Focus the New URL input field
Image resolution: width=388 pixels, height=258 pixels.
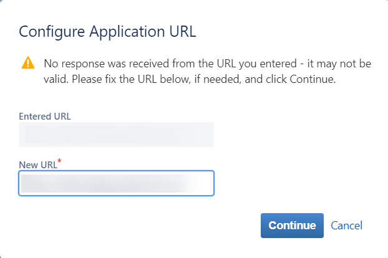[117, 183]
